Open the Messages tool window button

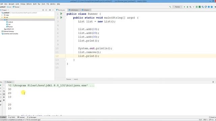tap(32, 117)
